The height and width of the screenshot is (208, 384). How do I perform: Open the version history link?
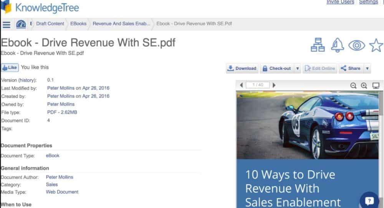pyautogui.click(x=27, y=80)
